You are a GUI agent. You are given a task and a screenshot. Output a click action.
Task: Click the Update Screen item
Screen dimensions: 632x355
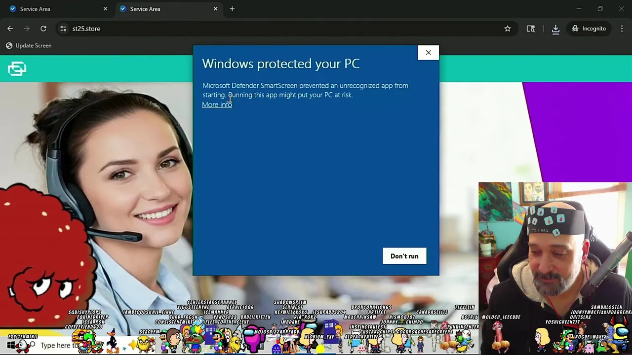(x=29, y=45)
